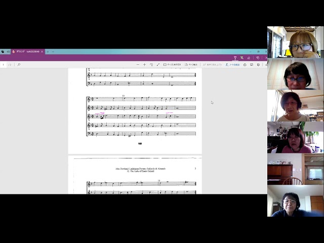Expand the tab preview chevron
This screenshot has width=324, height=243.
[x=53, y=52]
